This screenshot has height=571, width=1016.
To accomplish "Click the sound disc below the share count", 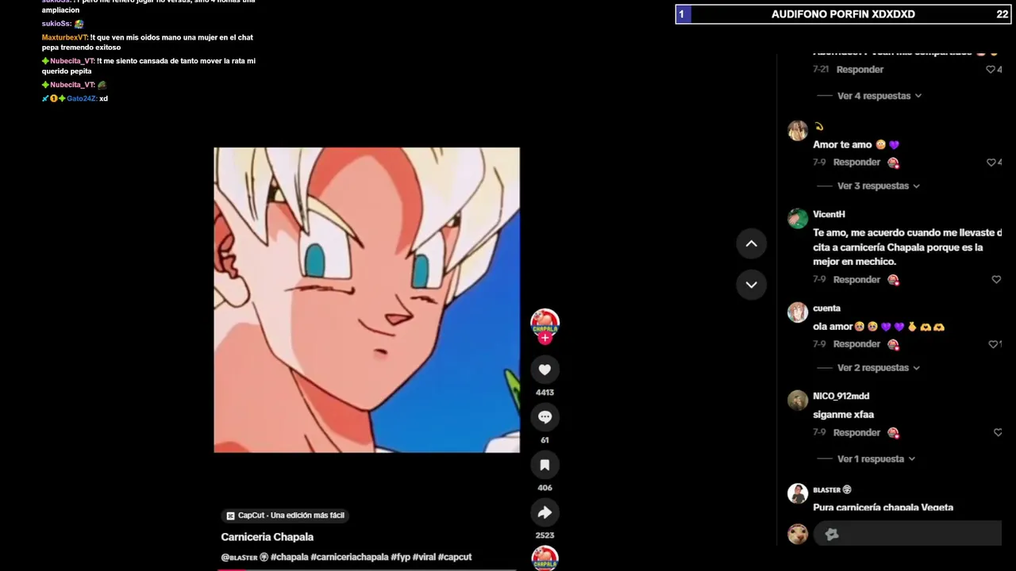I will (x=545, y=558).
